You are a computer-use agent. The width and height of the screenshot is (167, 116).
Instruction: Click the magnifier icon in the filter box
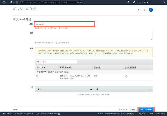point(38,62)
